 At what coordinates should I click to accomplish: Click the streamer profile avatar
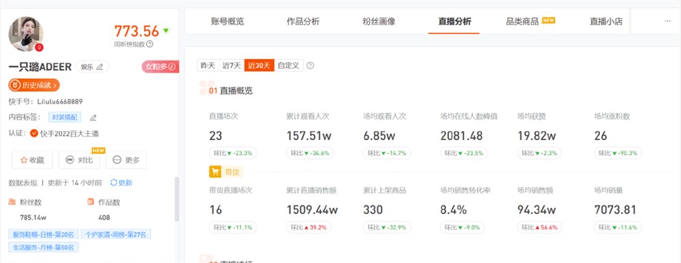pos(26,34)
